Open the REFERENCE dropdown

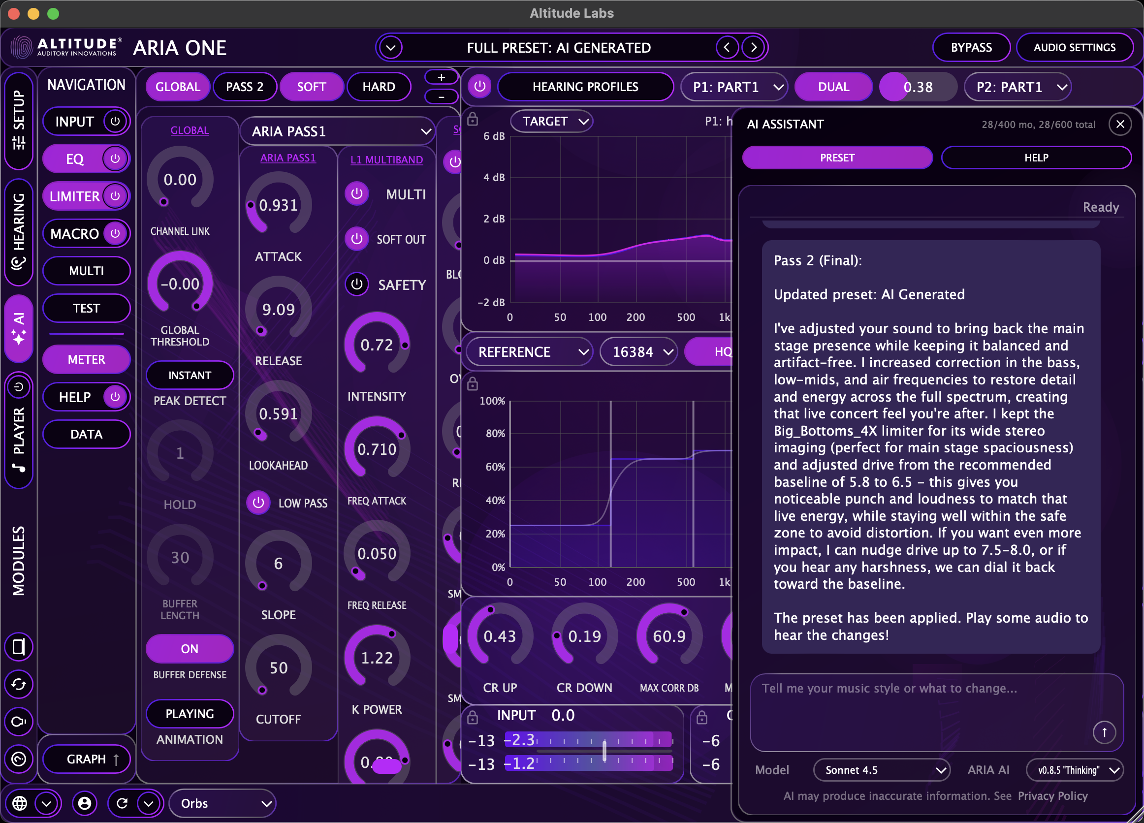[x=529, y=351]
